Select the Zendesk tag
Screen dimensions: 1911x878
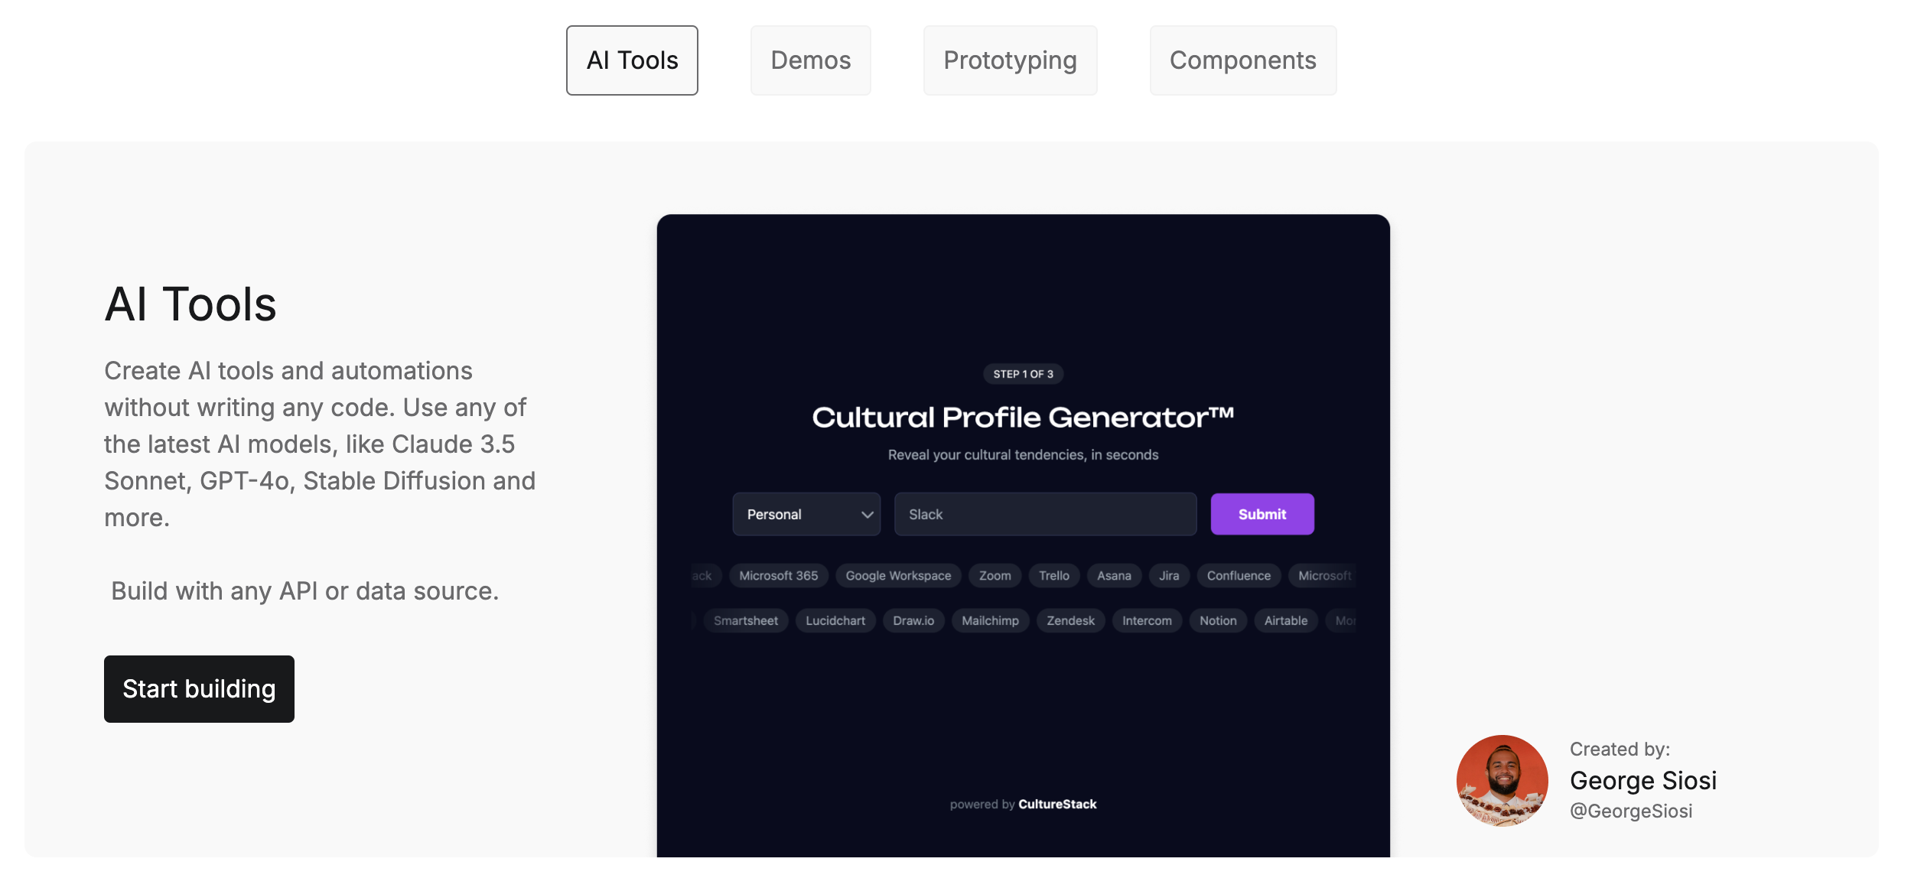click(x=1070, y=621)
